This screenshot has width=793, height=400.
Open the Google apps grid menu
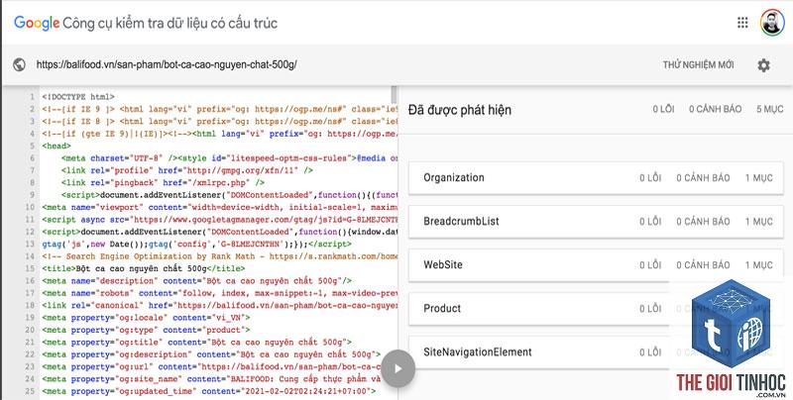click(x=742, y=23)
